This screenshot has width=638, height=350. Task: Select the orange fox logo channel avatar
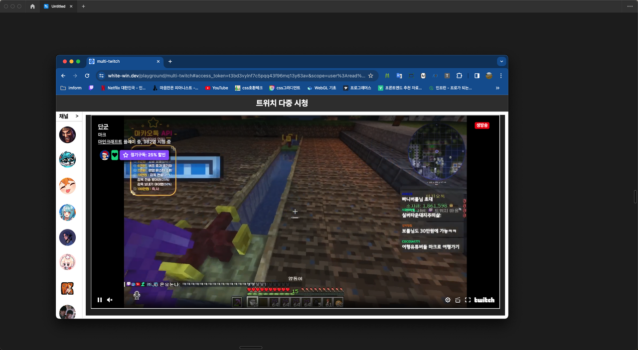[x=67, y=288]
